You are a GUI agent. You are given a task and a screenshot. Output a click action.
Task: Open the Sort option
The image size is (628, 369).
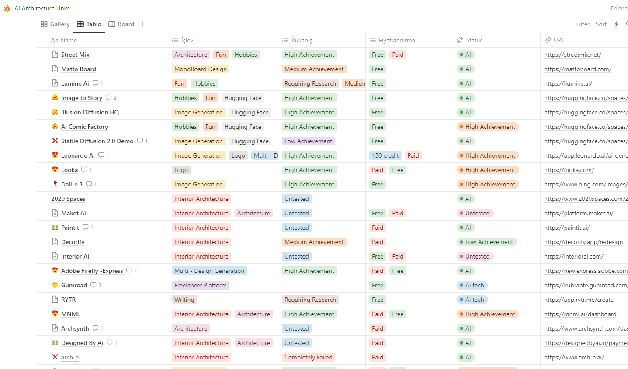pos(601,24)
